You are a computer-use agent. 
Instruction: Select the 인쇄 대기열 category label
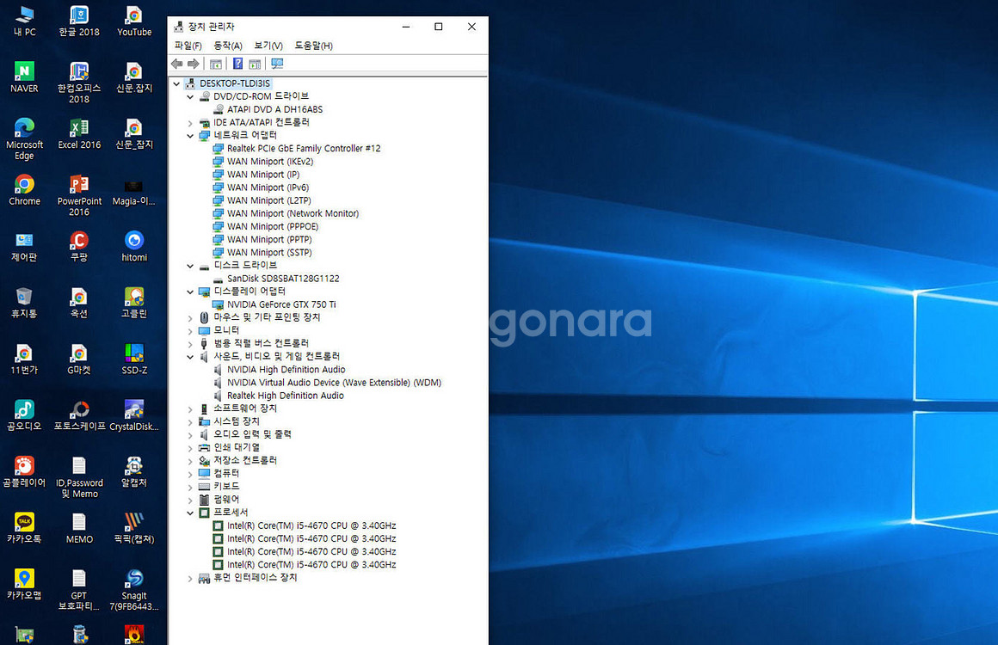pos(236,448)
